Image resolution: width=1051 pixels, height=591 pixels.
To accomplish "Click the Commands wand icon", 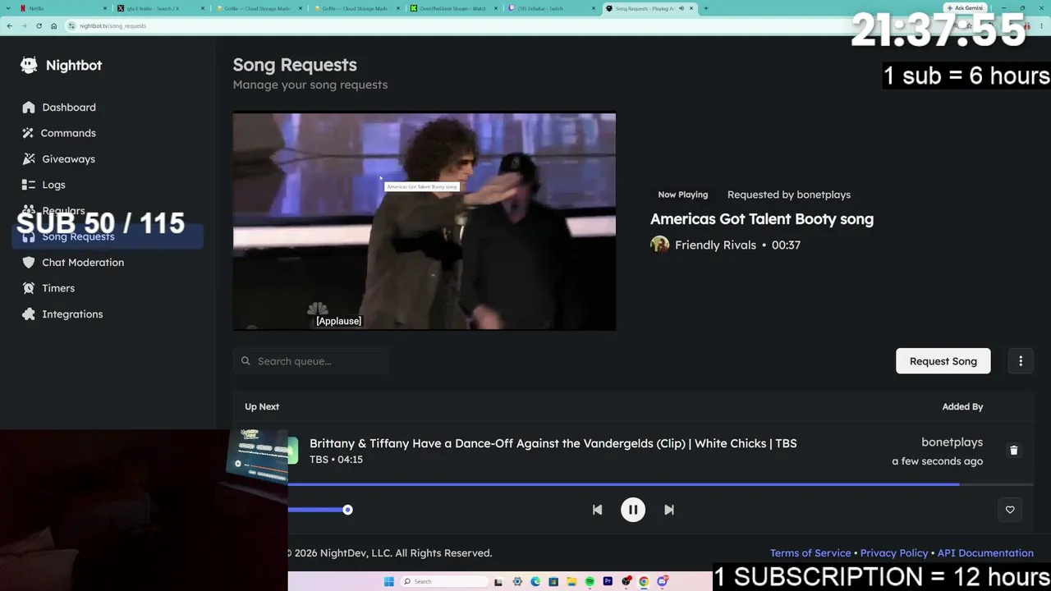I will pyautogui.click(x=29, y=133).
